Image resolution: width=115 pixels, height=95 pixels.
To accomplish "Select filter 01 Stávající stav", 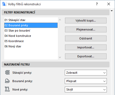I will [31, 20].
